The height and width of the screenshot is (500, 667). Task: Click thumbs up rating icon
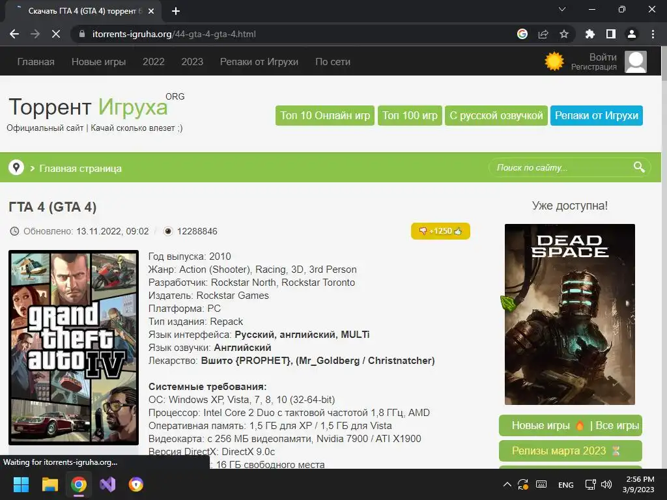[458, 231]
